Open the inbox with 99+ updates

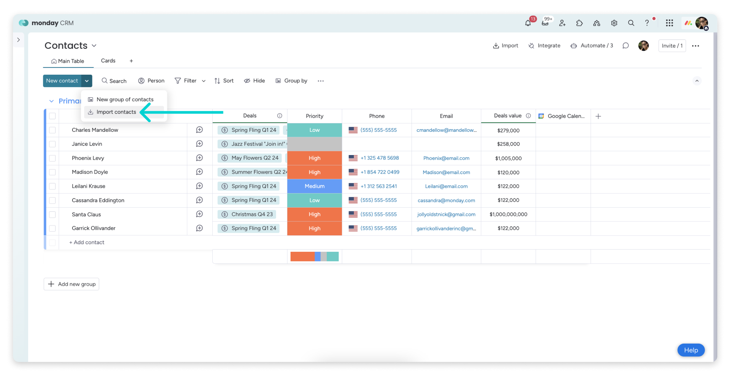(x=545, y=23)
